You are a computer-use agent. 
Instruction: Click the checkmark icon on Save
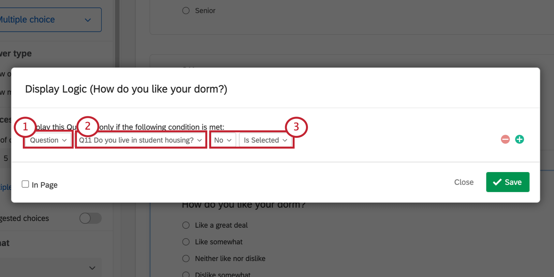[497, 182]
